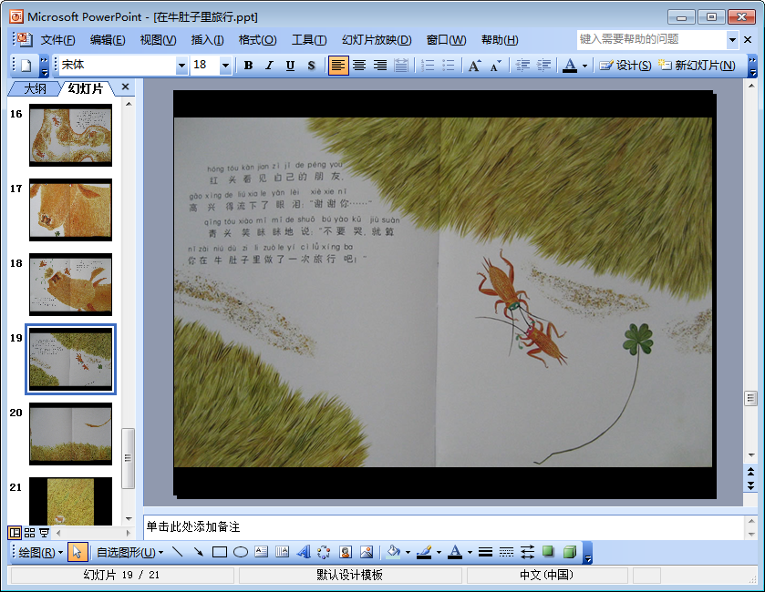Choose the Select Objects arrow tool

click(x=78, y=552)
